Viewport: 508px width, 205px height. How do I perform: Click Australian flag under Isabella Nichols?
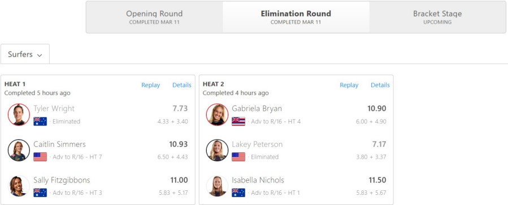[238, 193]
